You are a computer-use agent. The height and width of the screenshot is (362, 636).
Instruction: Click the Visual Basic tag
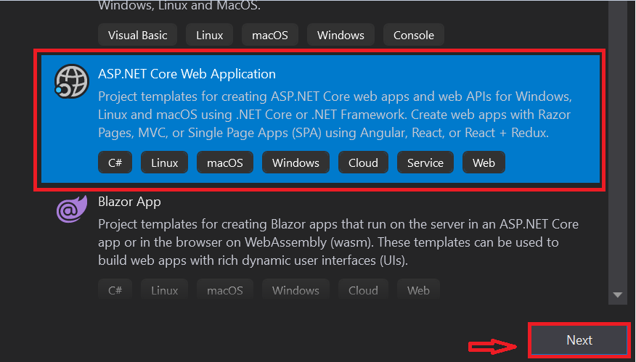(137, 36)
